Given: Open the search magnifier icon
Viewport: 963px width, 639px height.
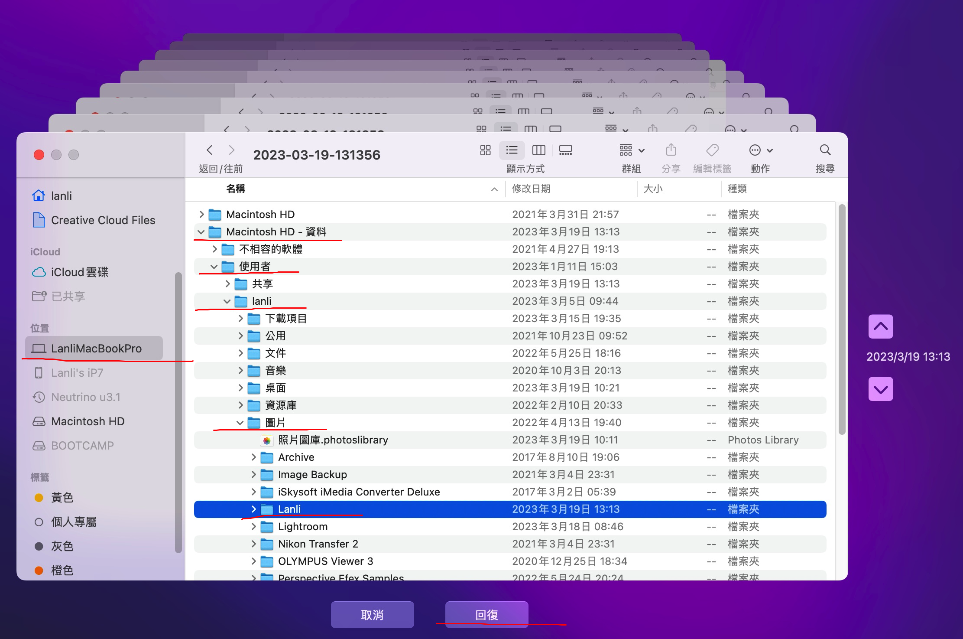Looking at the screenshot, I should point(825,150).
